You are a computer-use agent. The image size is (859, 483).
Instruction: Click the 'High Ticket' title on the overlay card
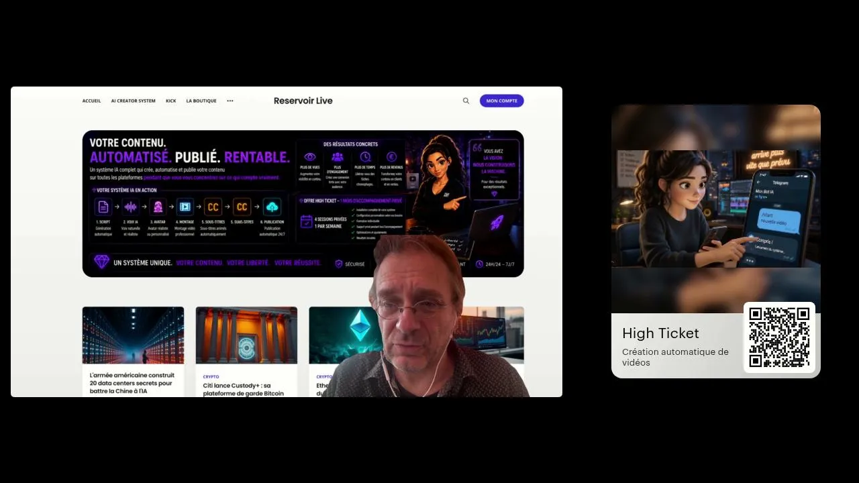tap(660, 333)
